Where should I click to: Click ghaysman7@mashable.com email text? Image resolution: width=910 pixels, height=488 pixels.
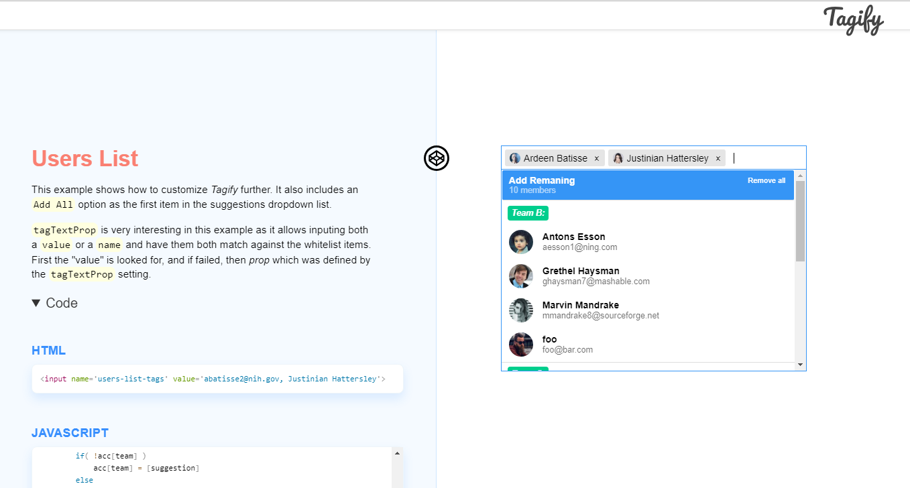coord(596,282)
